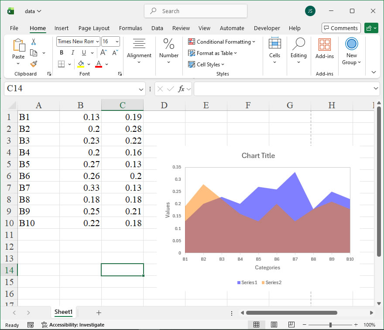Click the Insert Function fx icon

pyautogui.click(x=181, y=89)
